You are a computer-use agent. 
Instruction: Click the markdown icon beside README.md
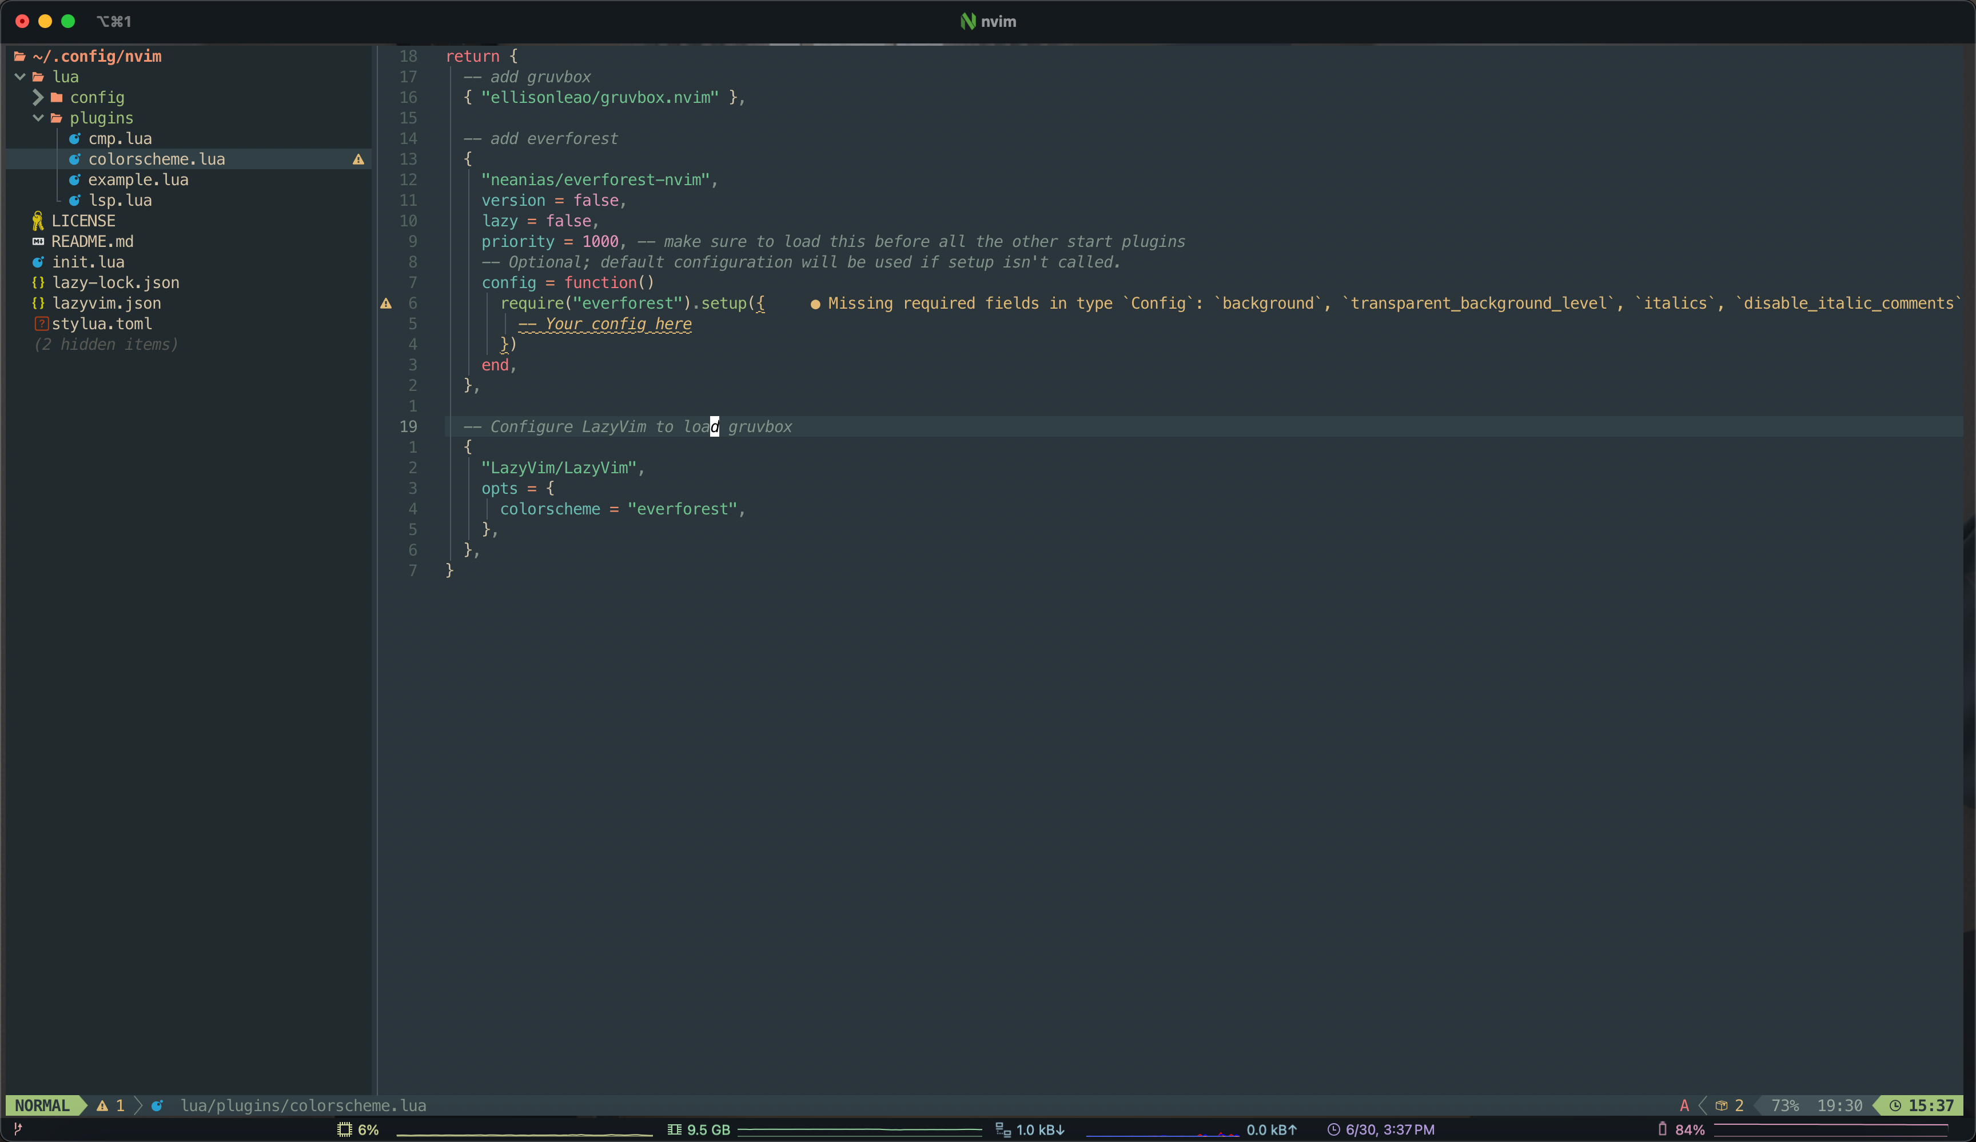(38, 241)
